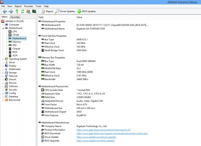Viewport: 201px width, 146px height.
Task: Refresh using the green circular arrows icon
Action: click(23, 11)
